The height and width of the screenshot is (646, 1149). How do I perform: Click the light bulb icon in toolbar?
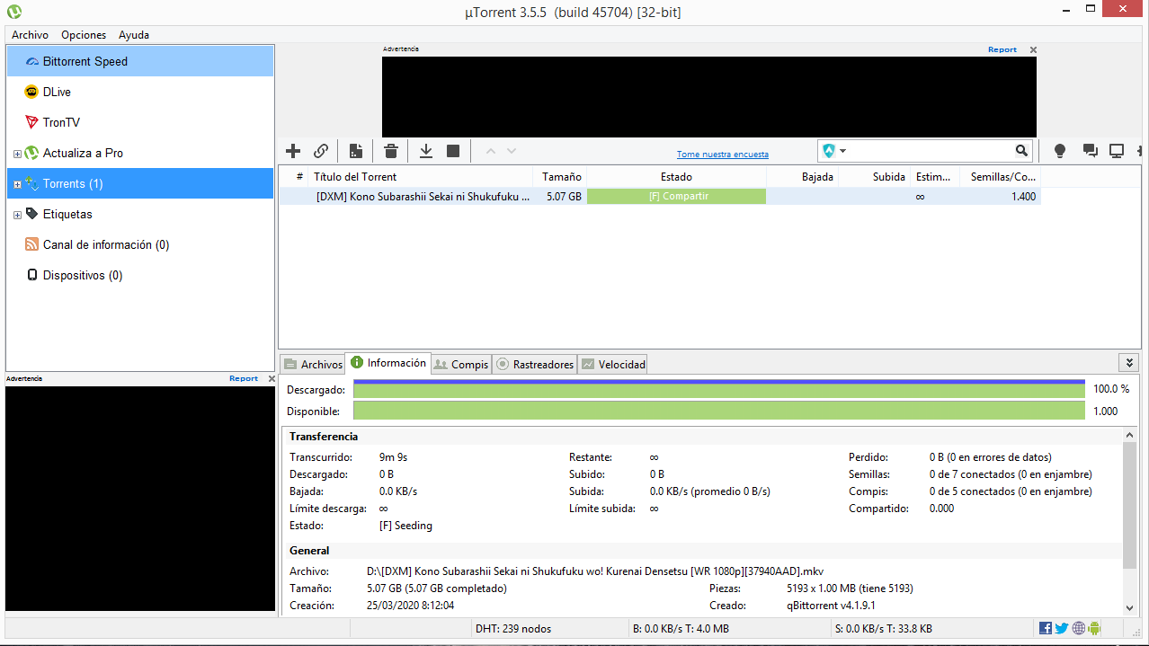[x=1060, y=151]
